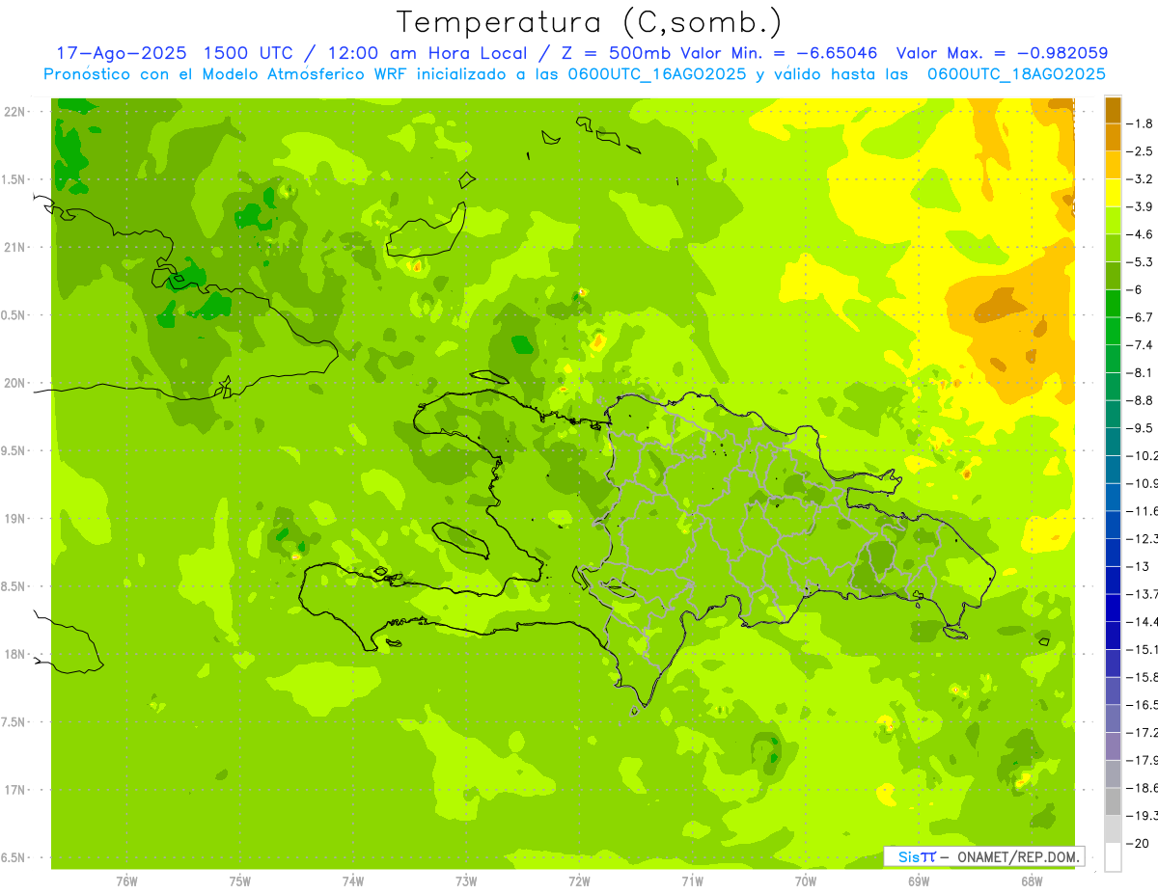Viewport: 1158px width, 894px height.
Task: Pick the dark blue swatch between -13.7 and -14.4
Action: 1113,608
